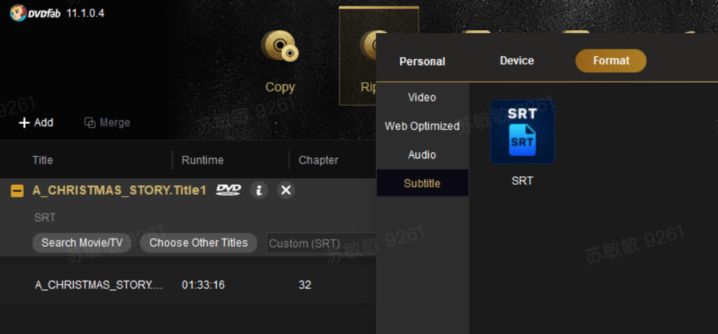
Task: Click Search Movie/TV
Action: click(82, 243)
